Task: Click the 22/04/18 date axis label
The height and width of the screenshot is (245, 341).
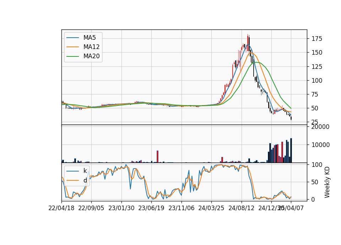Action: [61, 208]
